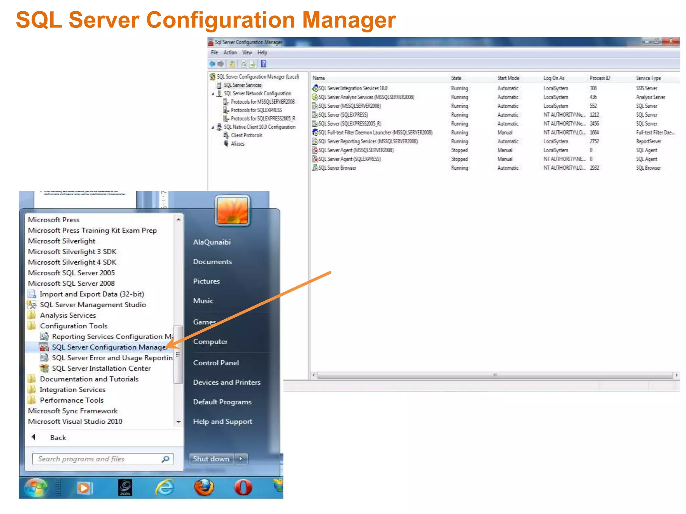Select Protocols for SQLEXPRESS2005_R
Image resolution: width=686 pixels, height=514 pixels.
point(263,118)
